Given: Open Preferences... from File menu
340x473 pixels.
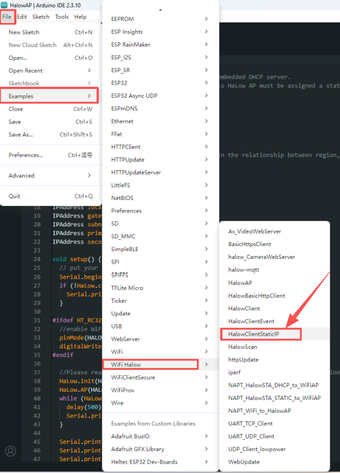Looking at the screenshot, I should [x=50, y=155].
